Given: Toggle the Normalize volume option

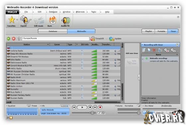Looking at the screenshot, I should [129, 106].
